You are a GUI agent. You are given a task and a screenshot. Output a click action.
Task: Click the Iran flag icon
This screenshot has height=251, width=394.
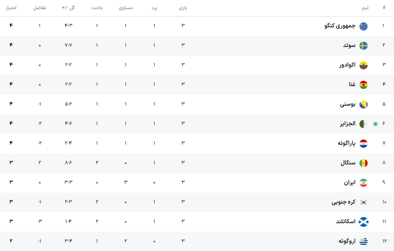click(364, 183)
